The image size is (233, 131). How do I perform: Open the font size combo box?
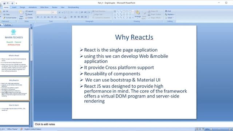54,12
